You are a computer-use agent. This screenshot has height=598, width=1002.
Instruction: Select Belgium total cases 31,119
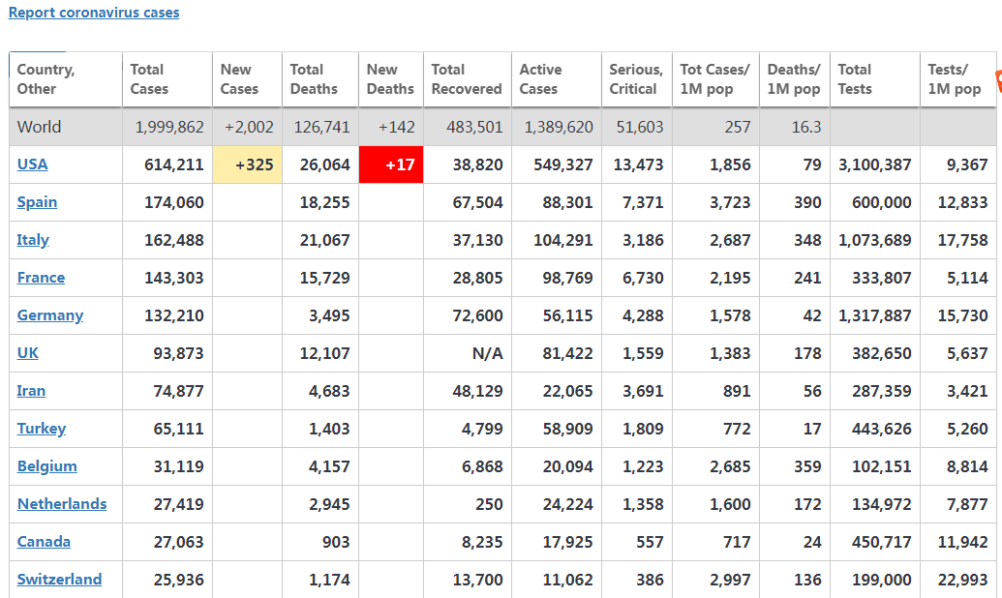click(x=167, y=465)
